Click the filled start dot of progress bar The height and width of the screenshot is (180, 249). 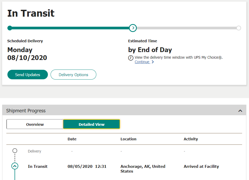click(x=10, y=28)
